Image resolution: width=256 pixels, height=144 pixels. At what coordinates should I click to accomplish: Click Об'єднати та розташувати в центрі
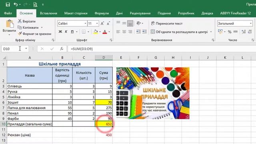point(179,32)
